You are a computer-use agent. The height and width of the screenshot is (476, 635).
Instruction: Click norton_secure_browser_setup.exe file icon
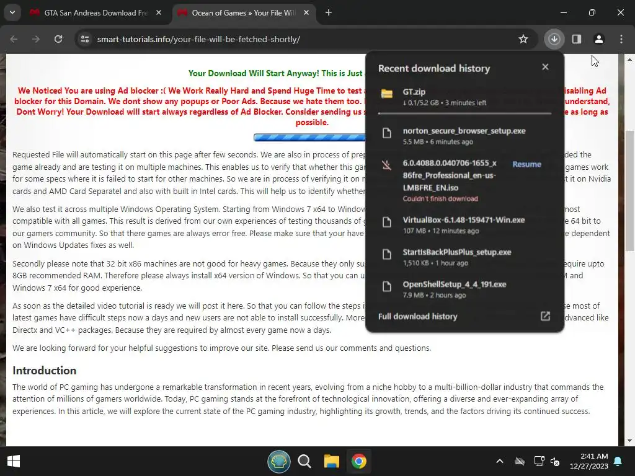point(387,133)
